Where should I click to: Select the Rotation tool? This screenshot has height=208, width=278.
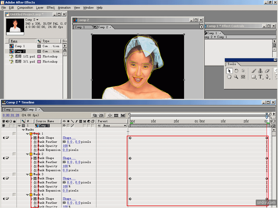(x=236, y=71)
